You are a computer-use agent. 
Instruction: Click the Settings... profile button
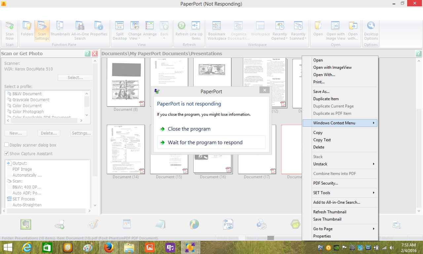[81, 133]
